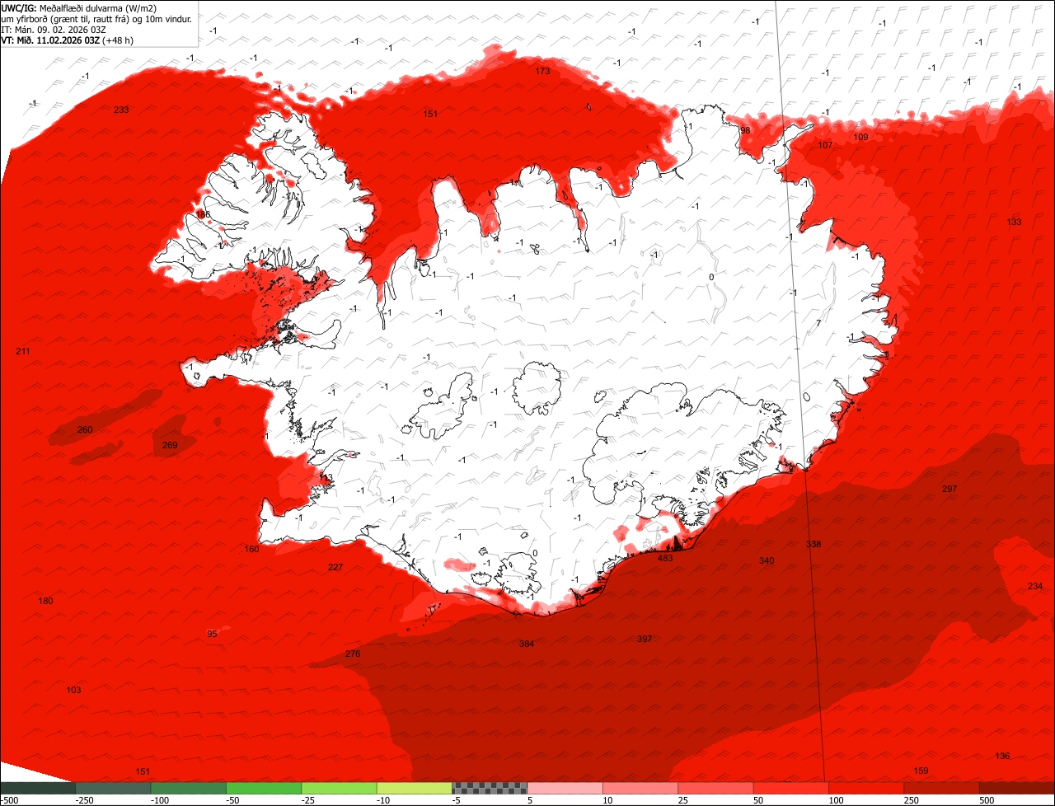Click the legend tick label -50

tap(233, 800)
